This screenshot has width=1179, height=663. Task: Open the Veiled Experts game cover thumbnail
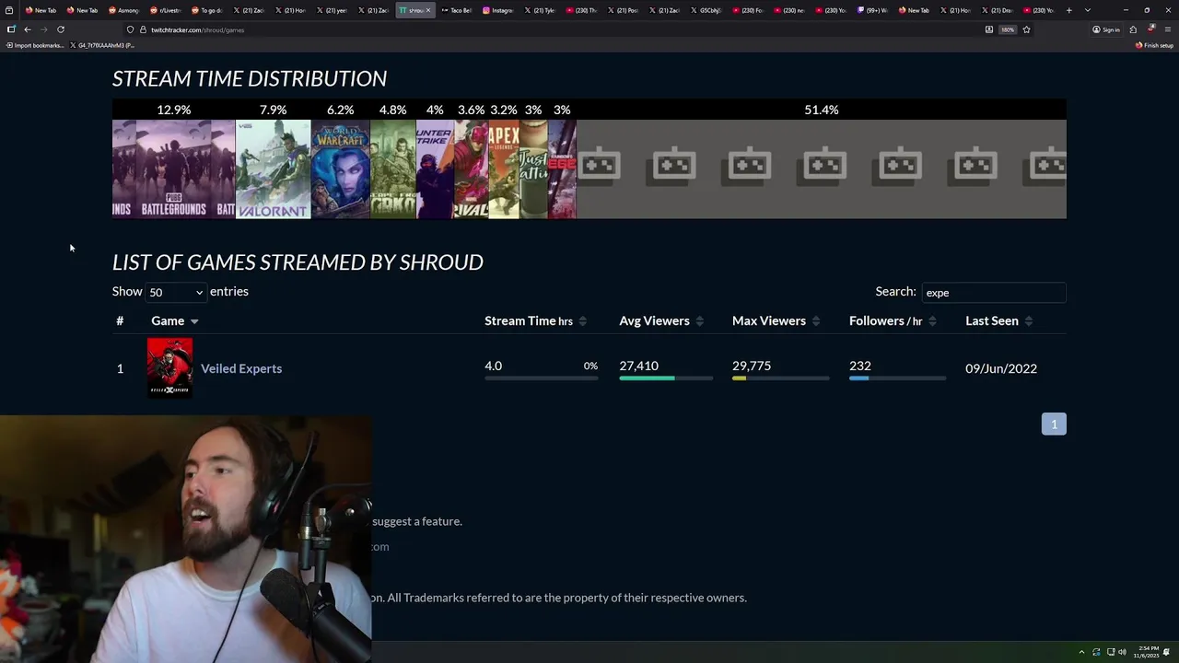pos(169,367)
